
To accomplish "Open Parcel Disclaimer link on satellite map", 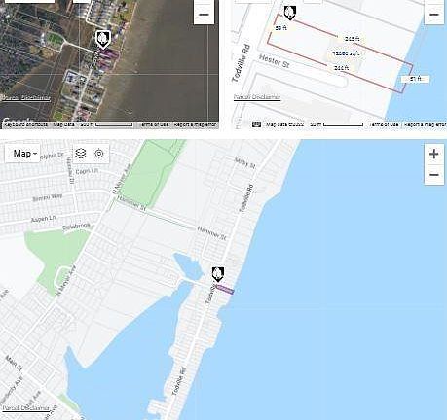I will (x=26, y=98).
